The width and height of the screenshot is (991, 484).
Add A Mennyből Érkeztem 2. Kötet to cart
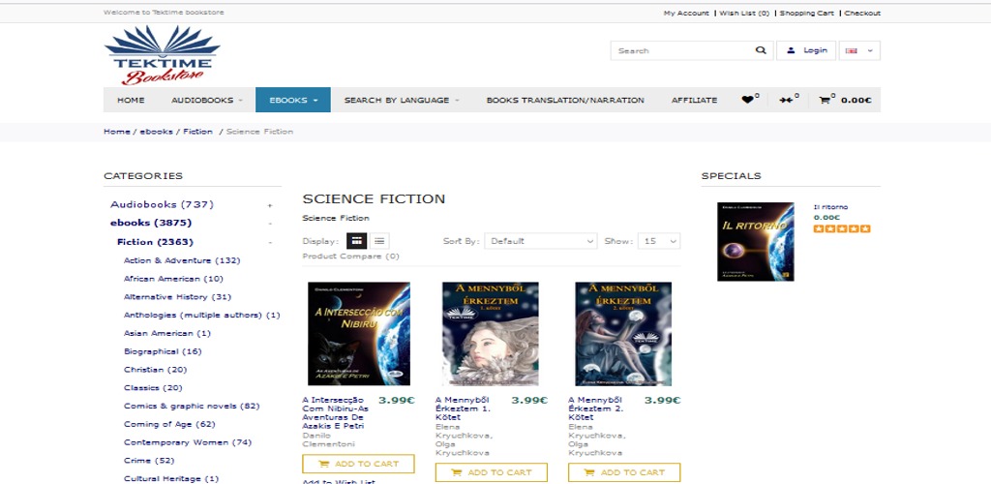tap(624, 472)
